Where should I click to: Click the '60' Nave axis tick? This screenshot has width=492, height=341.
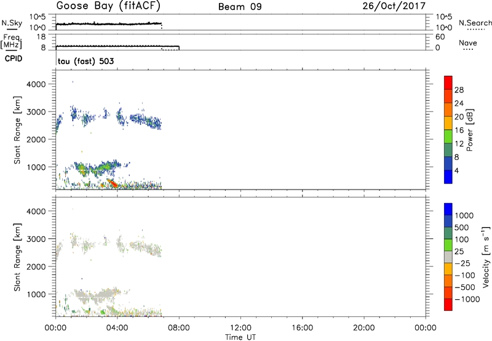click(440, 37)
